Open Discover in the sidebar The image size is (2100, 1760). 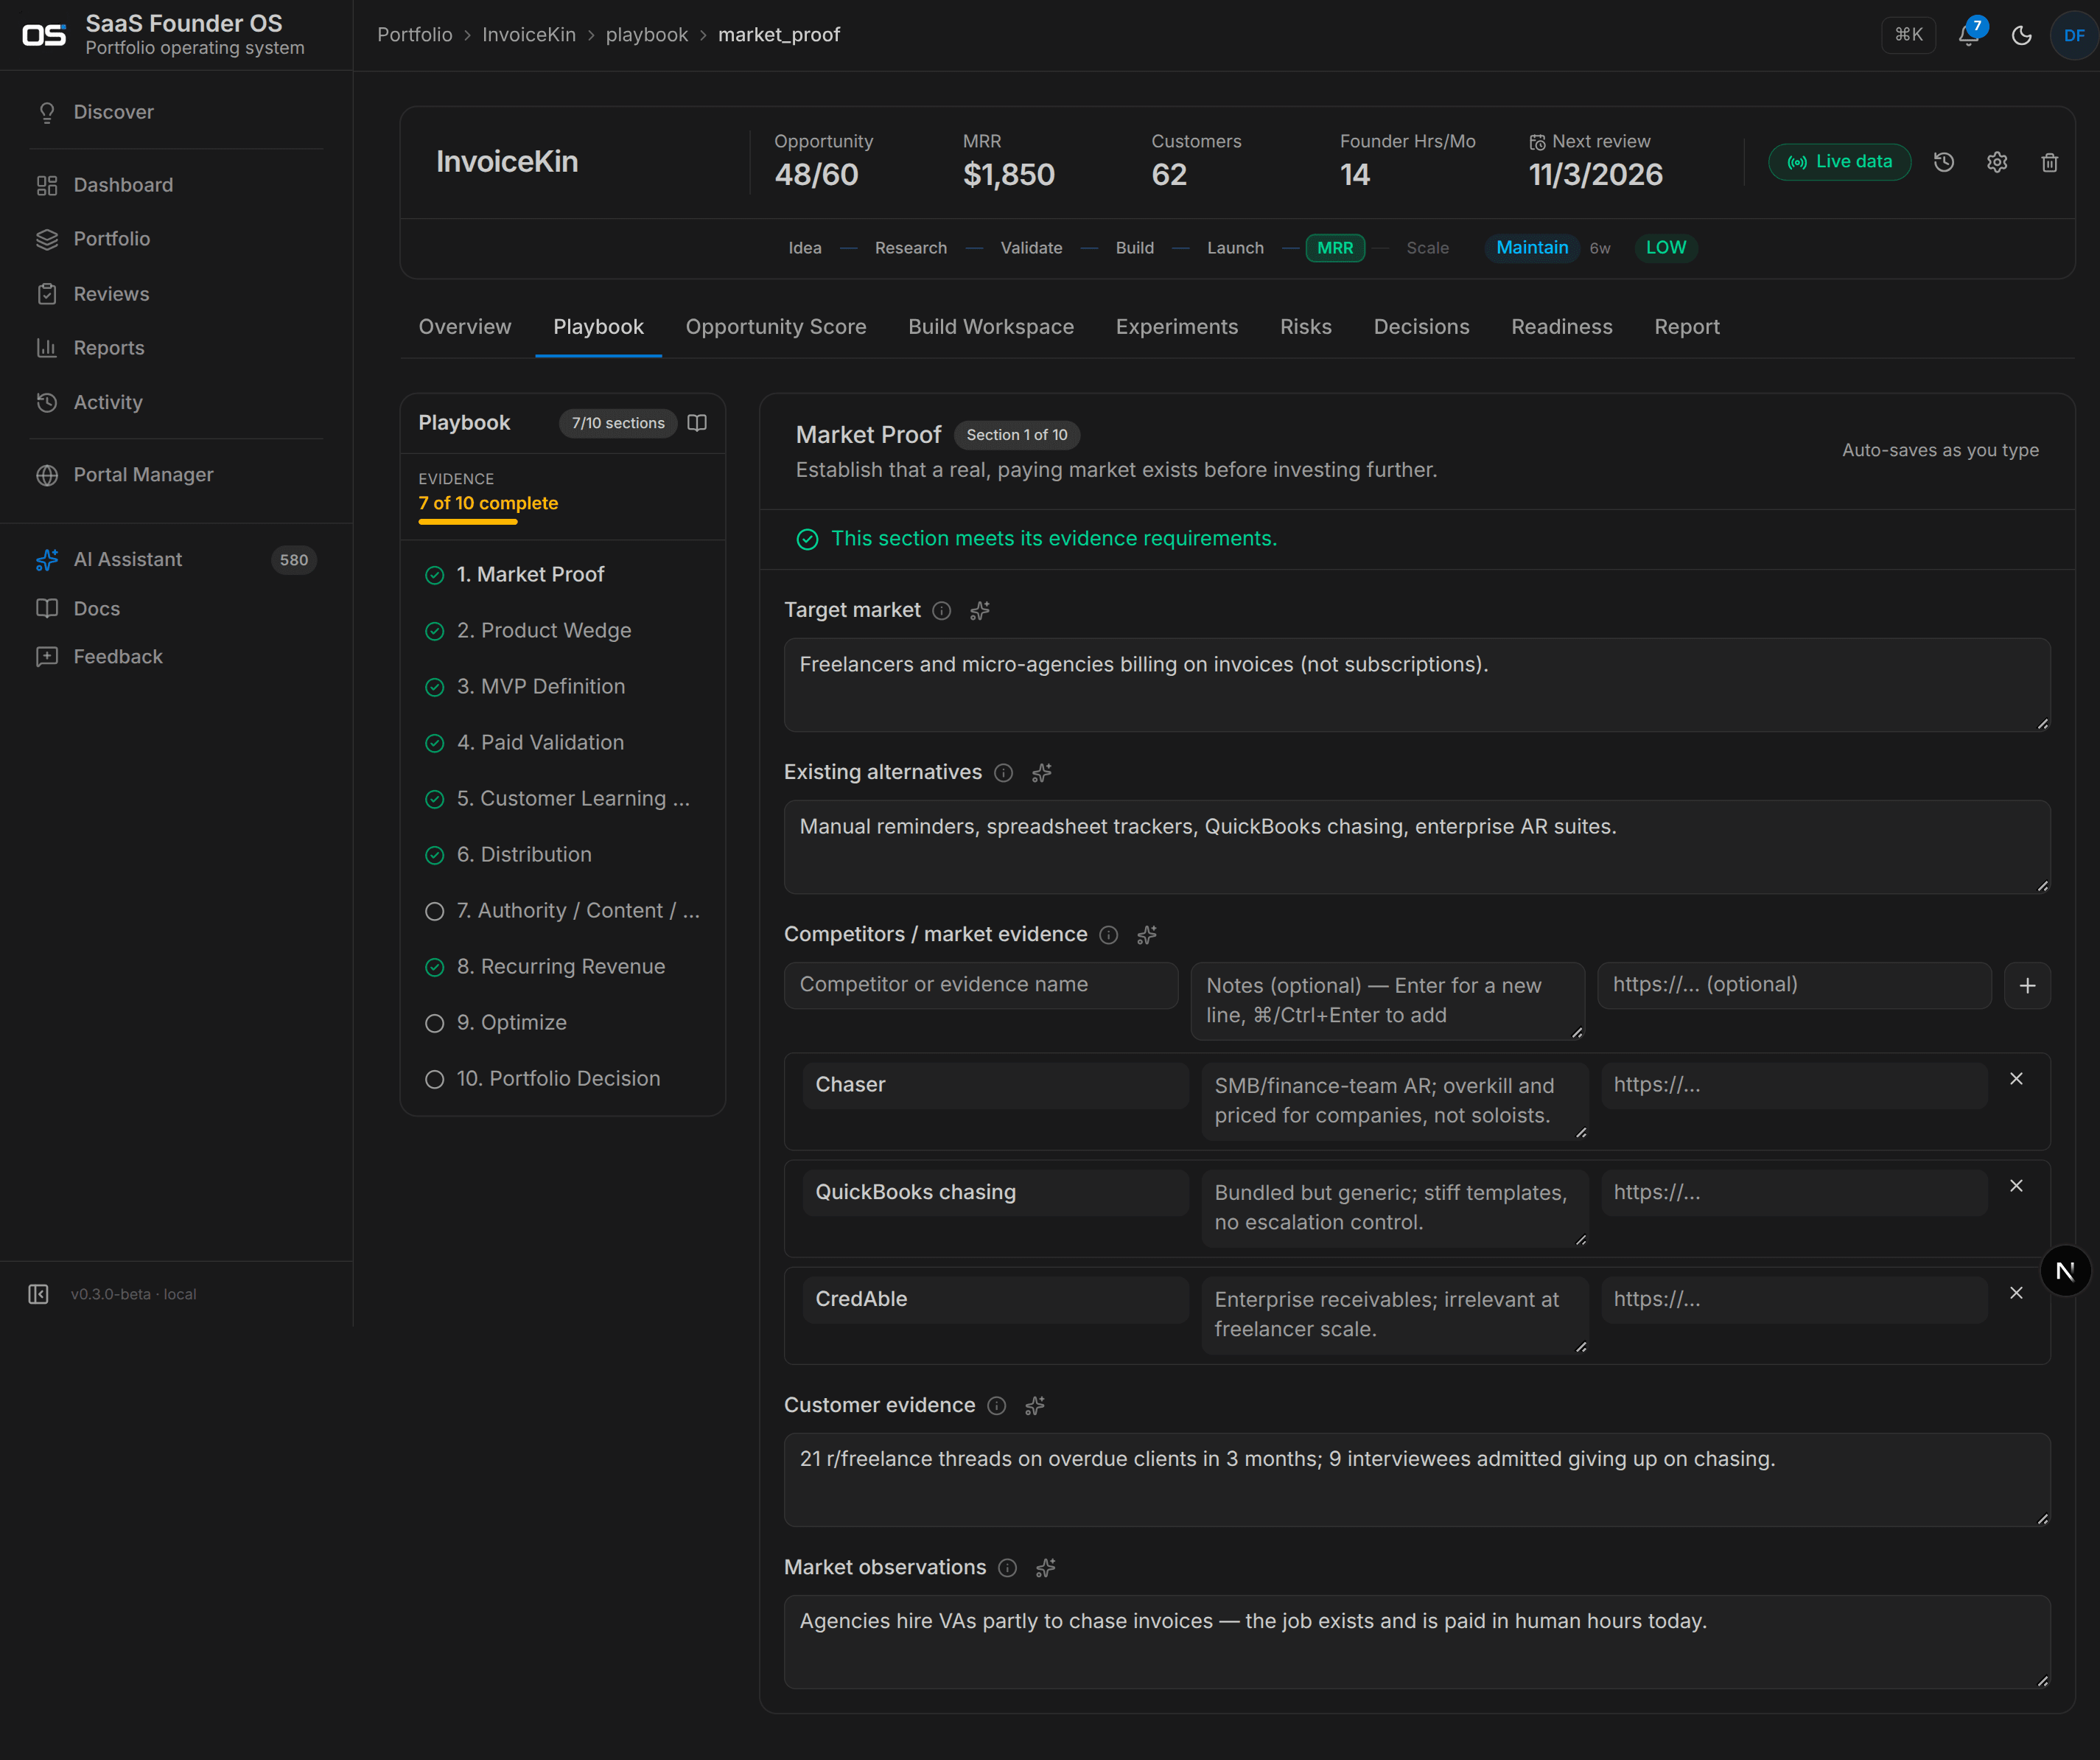(x=176, y=112)
